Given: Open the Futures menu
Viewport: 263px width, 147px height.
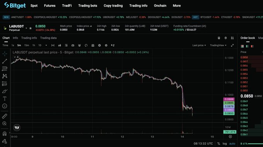Looking at the screenshot, I should point(50,5).
